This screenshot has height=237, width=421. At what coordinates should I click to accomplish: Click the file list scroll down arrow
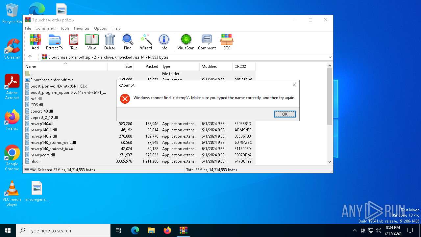pos(330,162)
